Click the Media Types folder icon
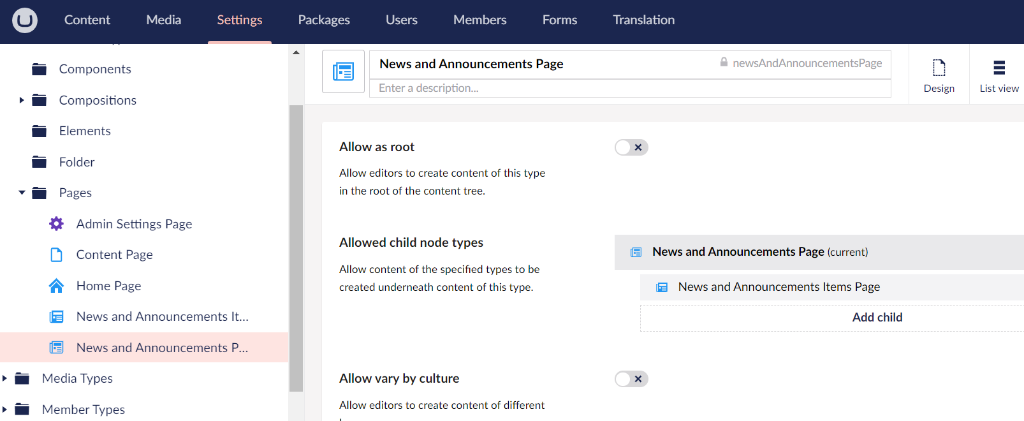Viewport: 1024px width, 421px height. [22, 378]
